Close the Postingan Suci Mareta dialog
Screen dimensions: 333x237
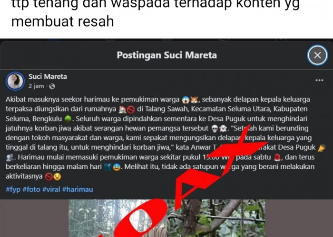click(317, 55)
